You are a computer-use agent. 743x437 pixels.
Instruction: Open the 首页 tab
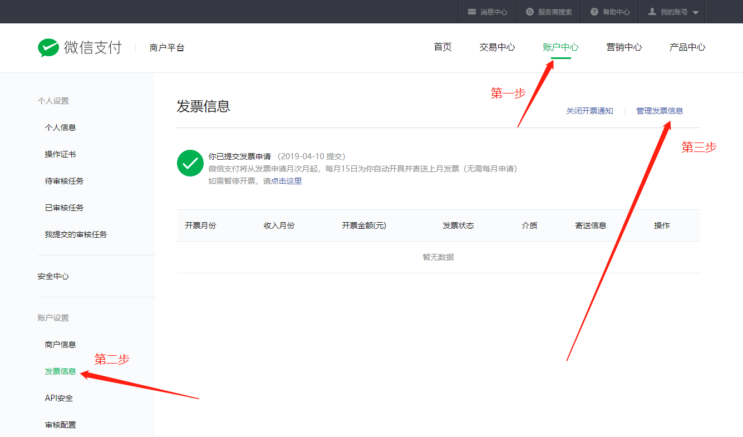442,47
